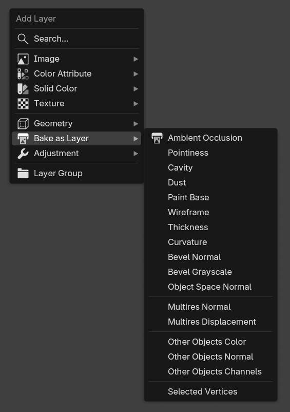
Task: Choose Paint Base bake option
Action: point(211,198)
